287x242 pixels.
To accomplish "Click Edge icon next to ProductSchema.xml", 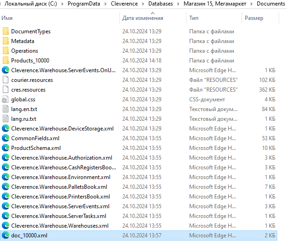I will (x=6, y=148).
